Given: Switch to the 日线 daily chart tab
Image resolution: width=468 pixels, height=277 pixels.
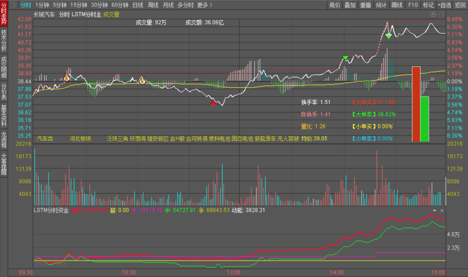Looking at the screenshot, I should (x=138, y=5).
